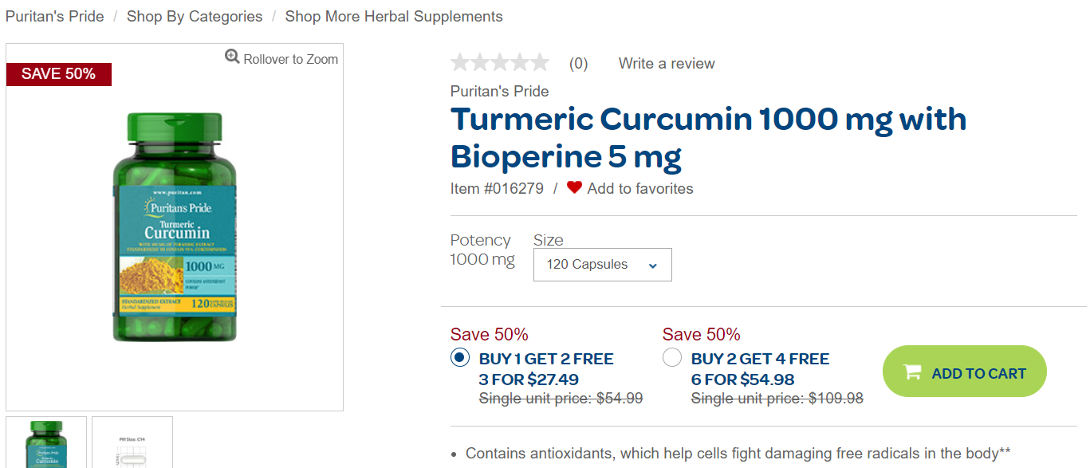This screenshot has height=468, width=1090.
Task: Click Add to favorites link text
Action: pyautogui.click(x=640, y=189)
